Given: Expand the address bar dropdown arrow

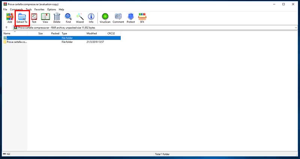Looking at the screenshot, I should point(296,28).
